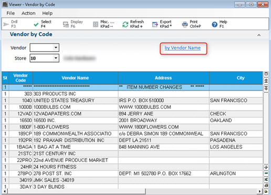Click the Export KPad toolbar icon

pos(155,24)
